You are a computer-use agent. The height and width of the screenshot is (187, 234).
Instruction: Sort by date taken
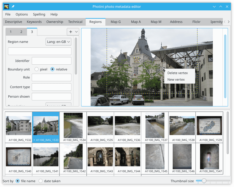tap(41, 181)
